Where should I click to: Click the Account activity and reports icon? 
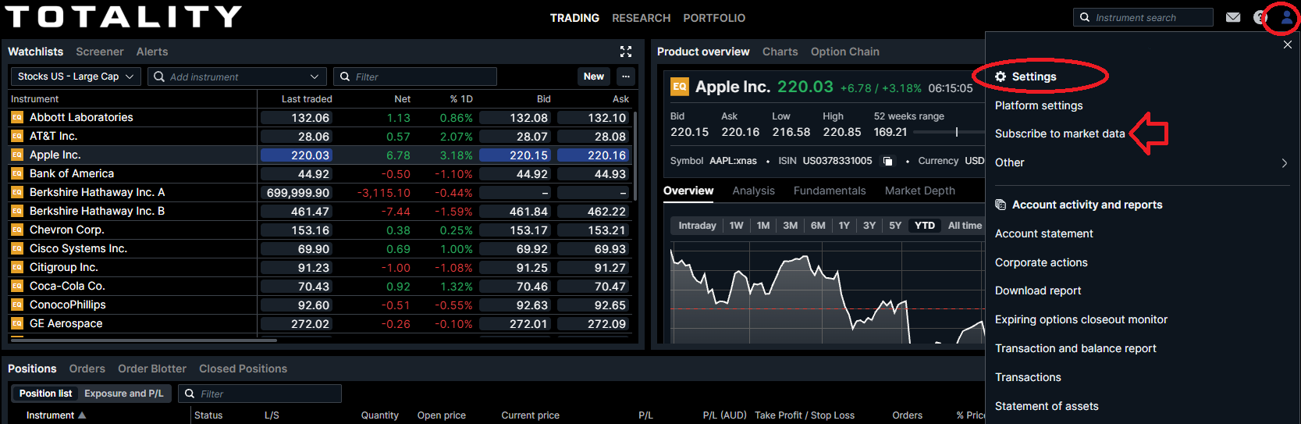1001,205
